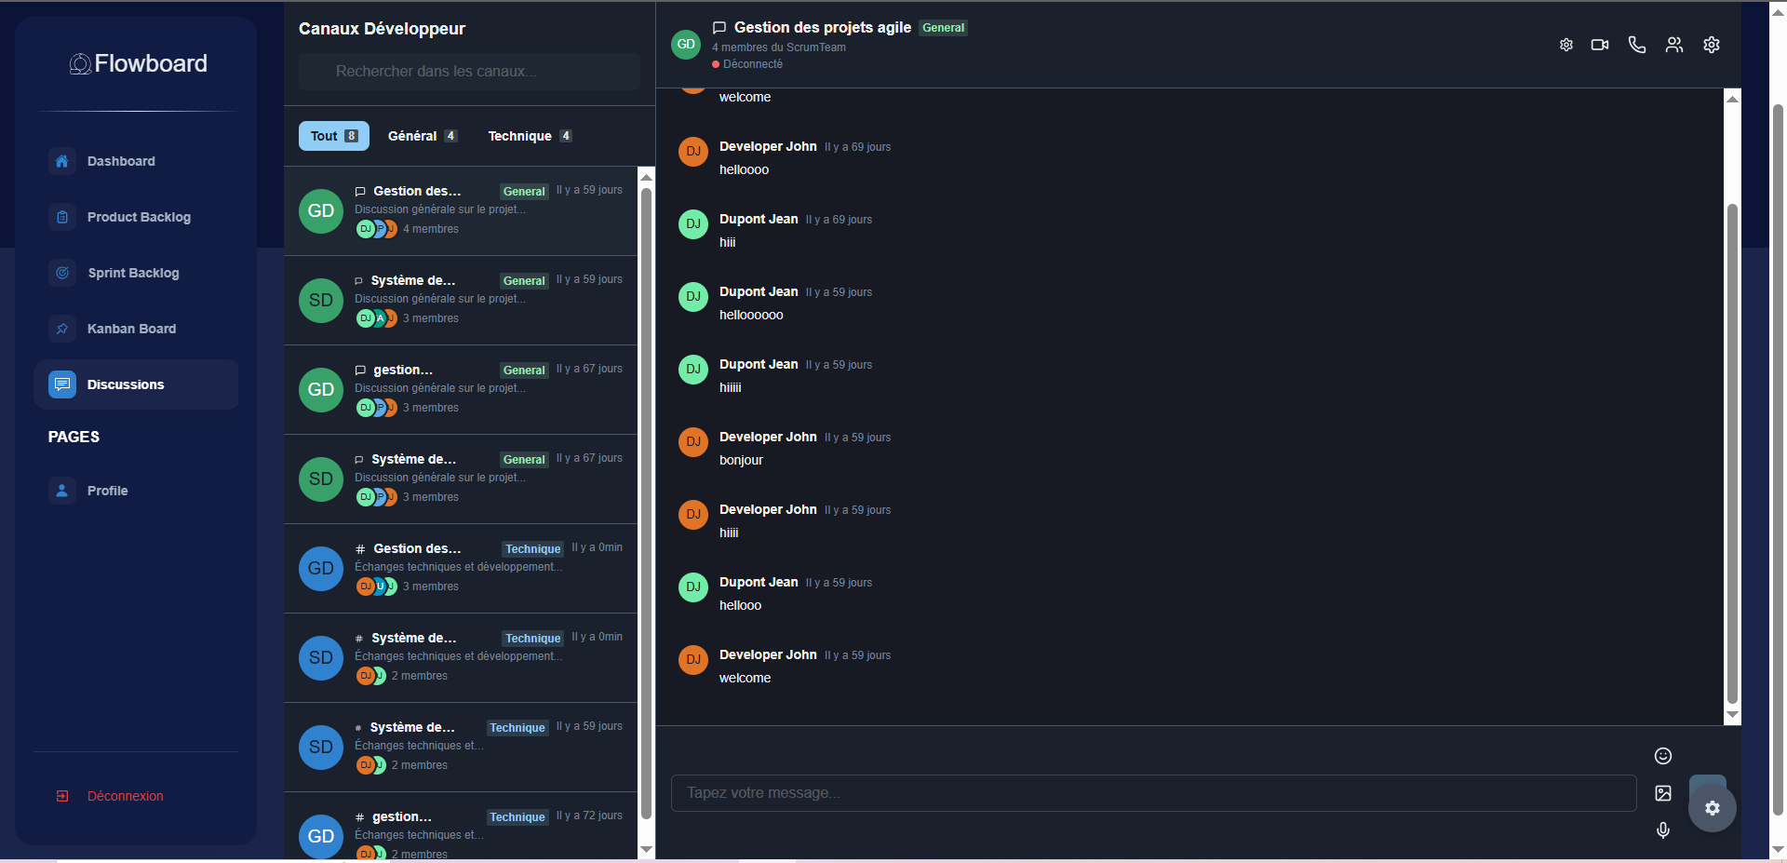Click the PAGES section label
The height and width of the screenshot is (863, 1787).
click(x=74, y=437)
